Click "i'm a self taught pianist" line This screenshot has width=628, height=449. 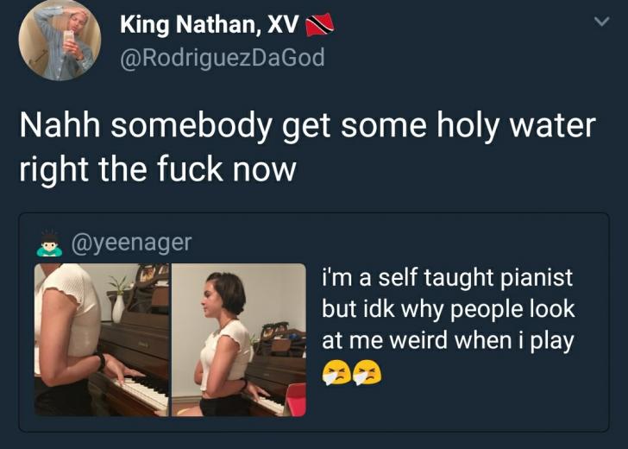(x=446, y=278)
